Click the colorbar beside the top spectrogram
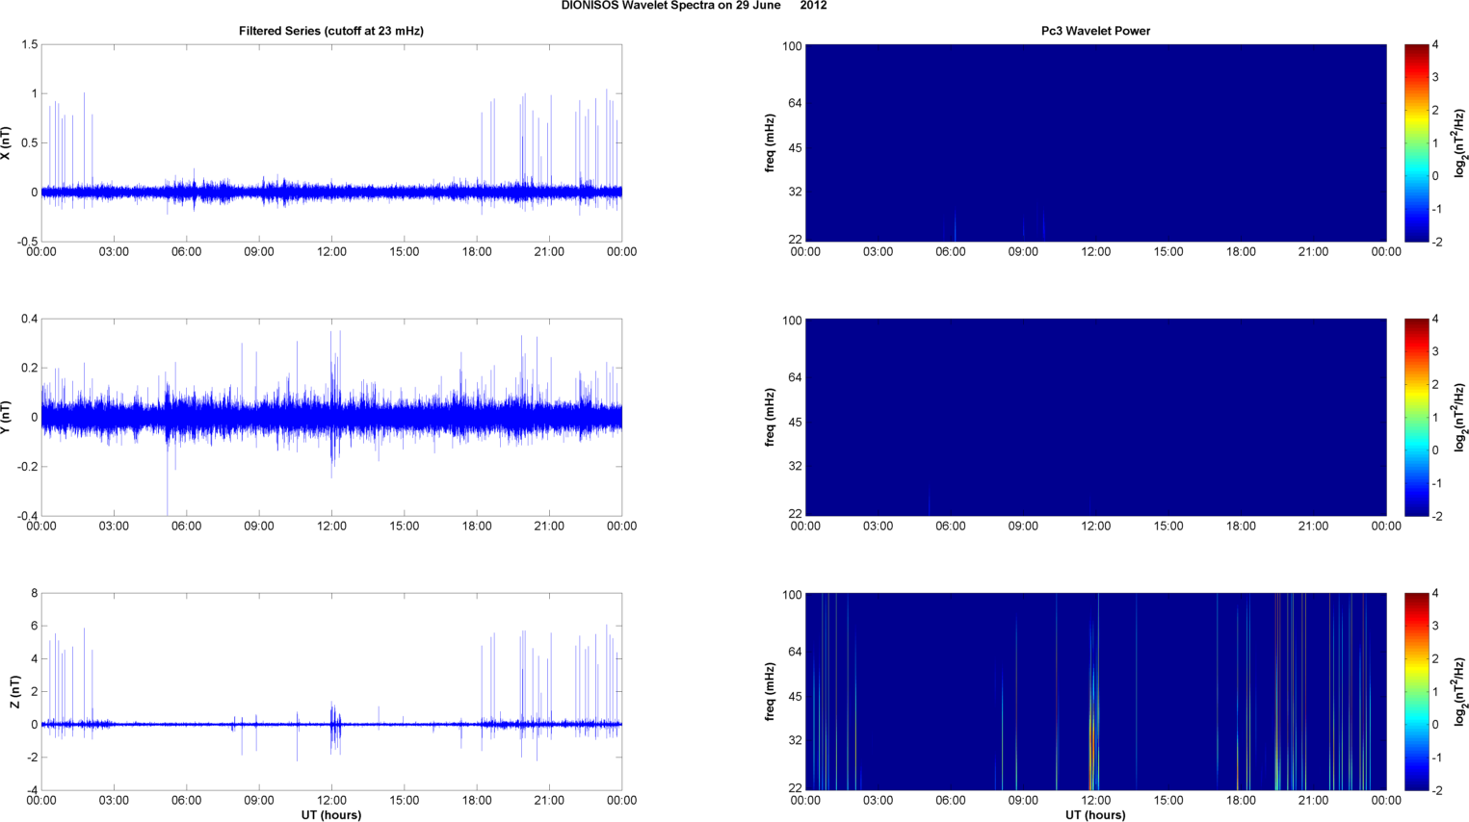Screen dimensions: 1469x822 [1416, 143]
